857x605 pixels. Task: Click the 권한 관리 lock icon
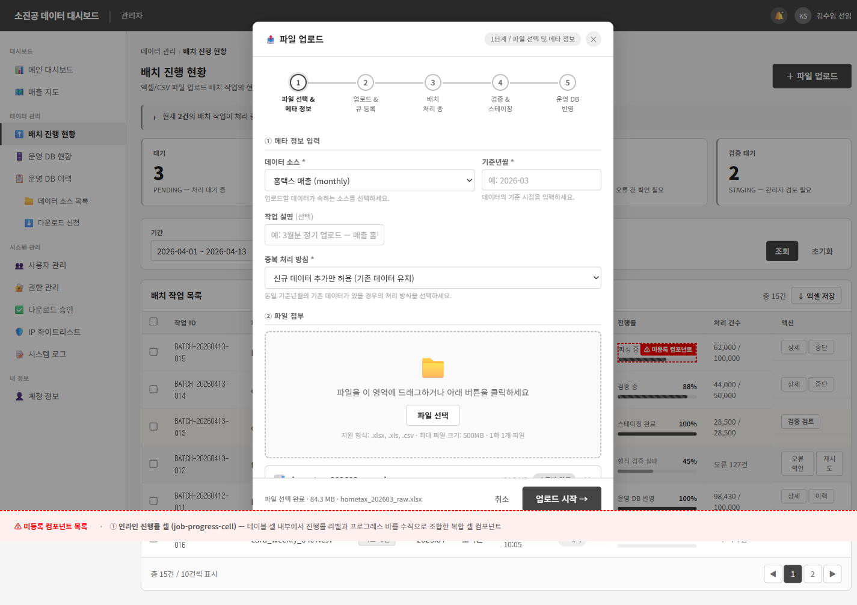19,287
